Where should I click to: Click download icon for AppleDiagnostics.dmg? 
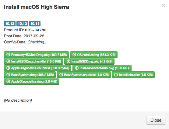tap(8, 81)
